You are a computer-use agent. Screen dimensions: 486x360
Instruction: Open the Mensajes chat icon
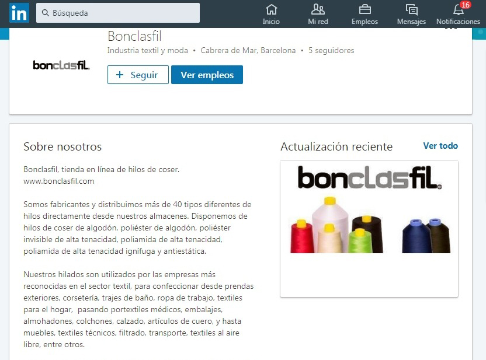pyautogui.click(x=412, y=9)
